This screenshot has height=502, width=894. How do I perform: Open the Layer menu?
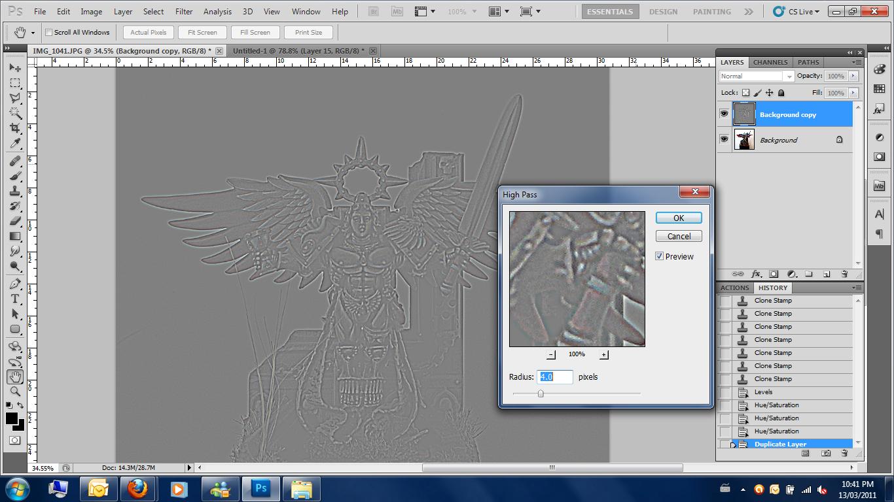pos(123,11)
